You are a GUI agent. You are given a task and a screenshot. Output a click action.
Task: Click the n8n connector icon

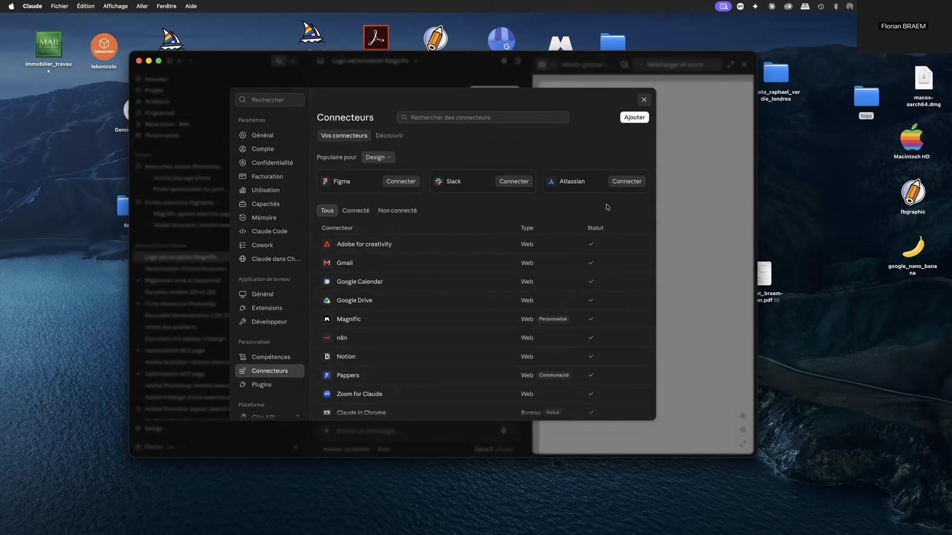(x=327, y=338)
